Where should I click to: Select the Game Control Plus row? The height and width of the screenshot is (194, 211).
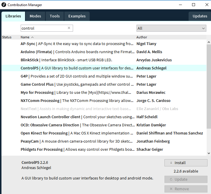[x=104, y=85]
